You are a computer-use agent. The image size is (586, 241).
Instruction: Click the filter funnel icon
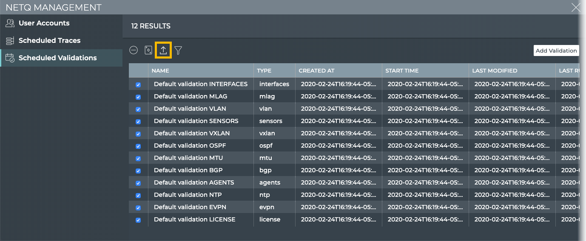click(178, 50)
